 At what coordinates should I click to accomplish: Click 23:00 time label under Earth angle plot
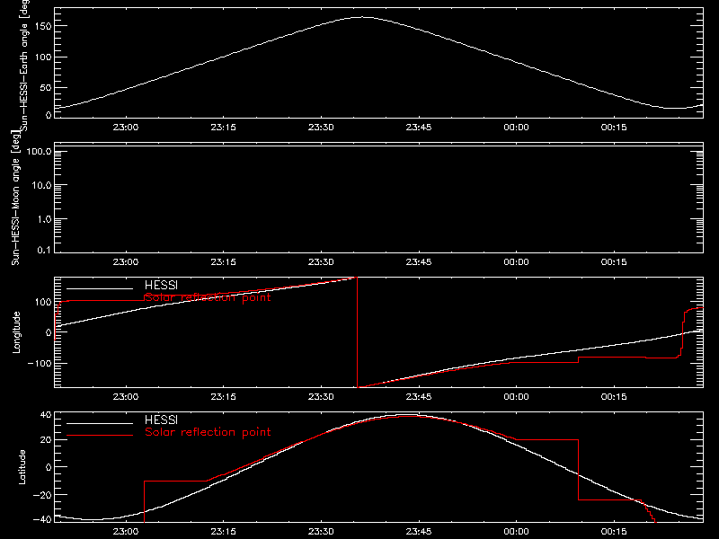click(x=126, y=127)
